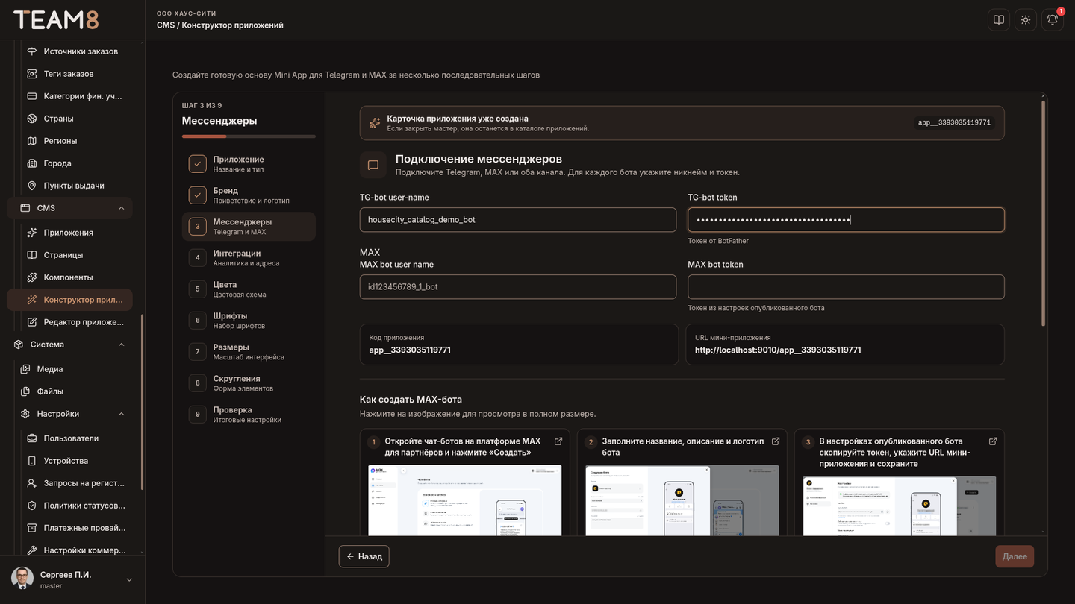Screen dimensions: 1075x604
Task: Click the wizard progress bar under Мессенджеры
Action: 249,136
